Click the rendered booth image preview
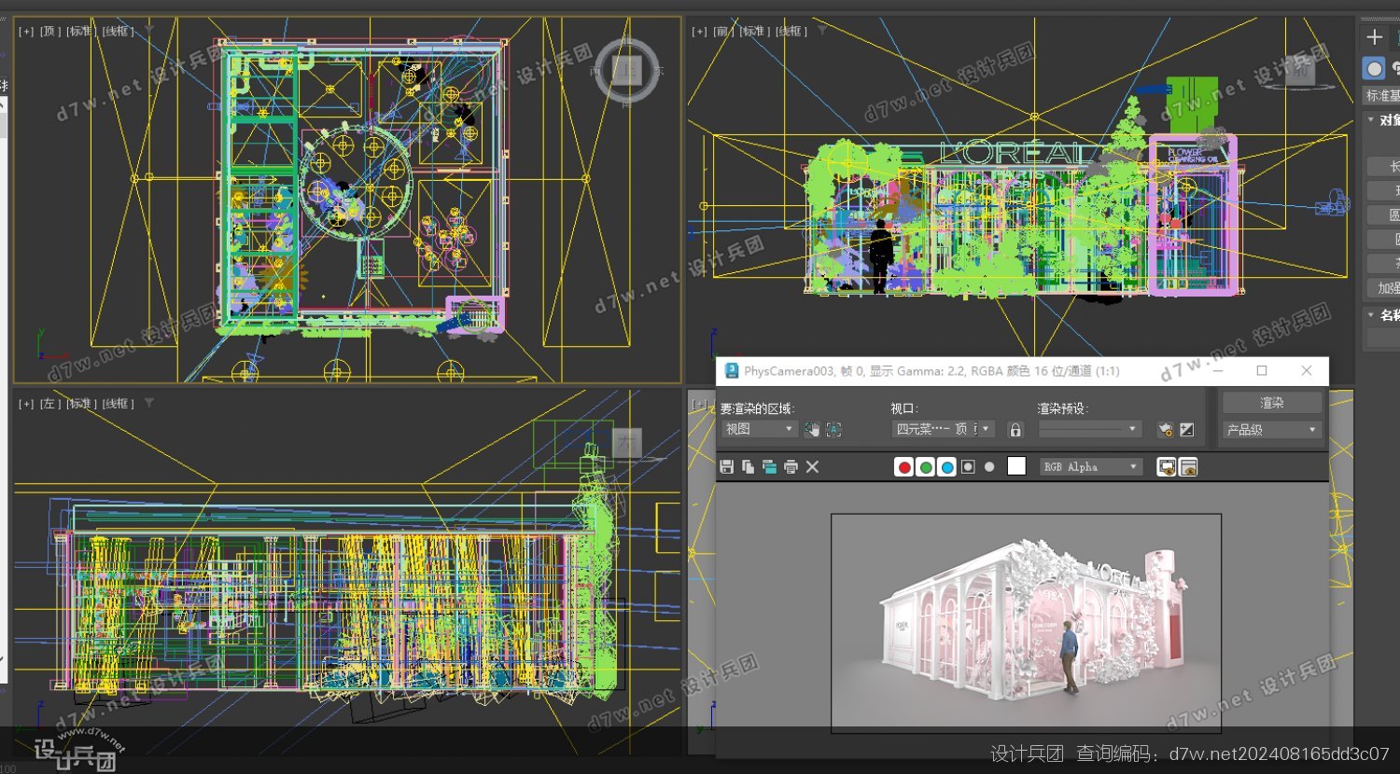Viewport: 1400px width, 774px height. tap(1026, 623)
